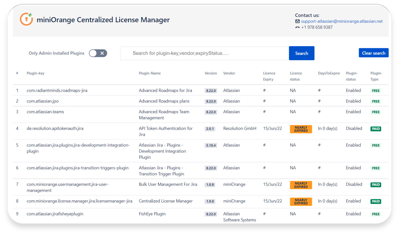Click FREE badge for FishEye Plugin
This screenshot has width=399, height=235.
[376, 214]
